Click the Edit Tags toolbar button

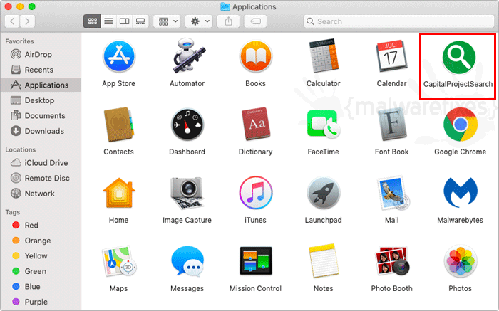(255, 21)
